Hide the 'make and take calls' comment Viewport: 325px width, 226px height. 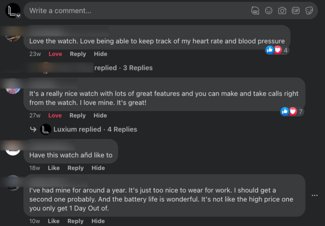click(100, 116)
